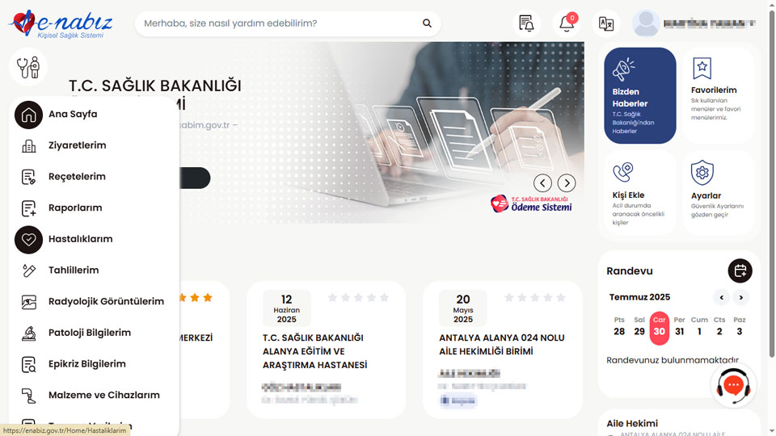The width and height of the screenshot is (776, 436).
Task: Click the search input field
Action: pos(280,23)
